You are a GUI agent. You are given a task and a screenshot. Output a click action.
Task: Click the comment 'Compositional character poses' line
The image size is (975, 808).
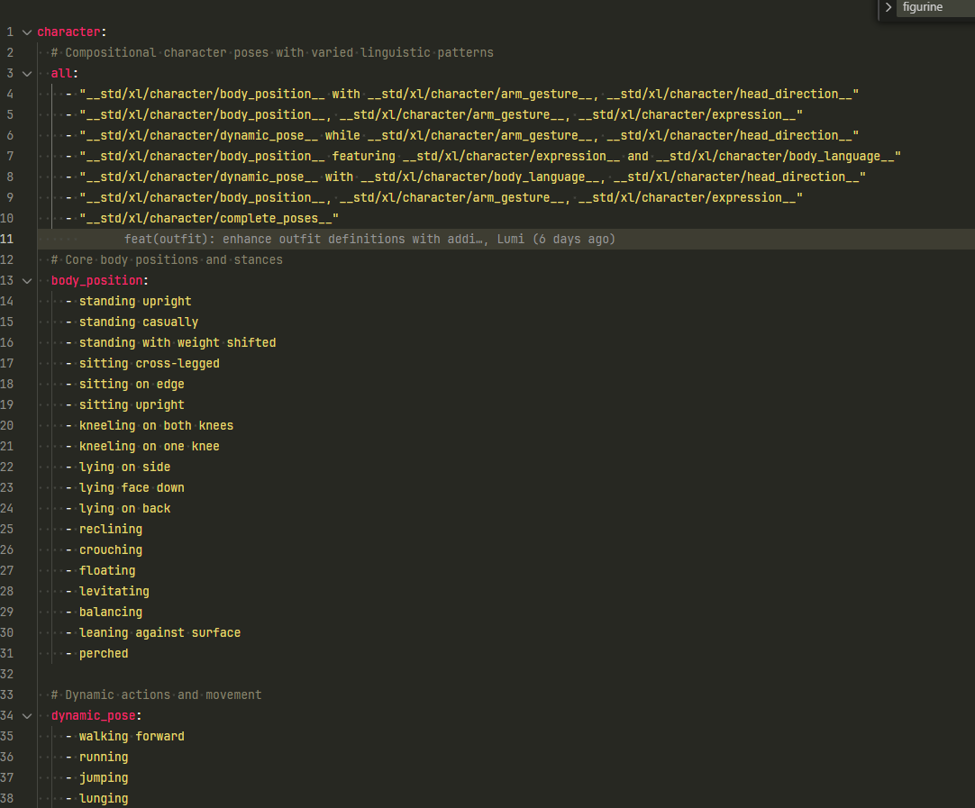pyautogui.click(x=272, y=53)
